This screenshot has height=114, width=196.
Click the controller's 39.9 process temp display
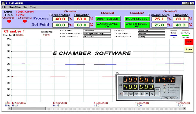[x=130, y=80]
